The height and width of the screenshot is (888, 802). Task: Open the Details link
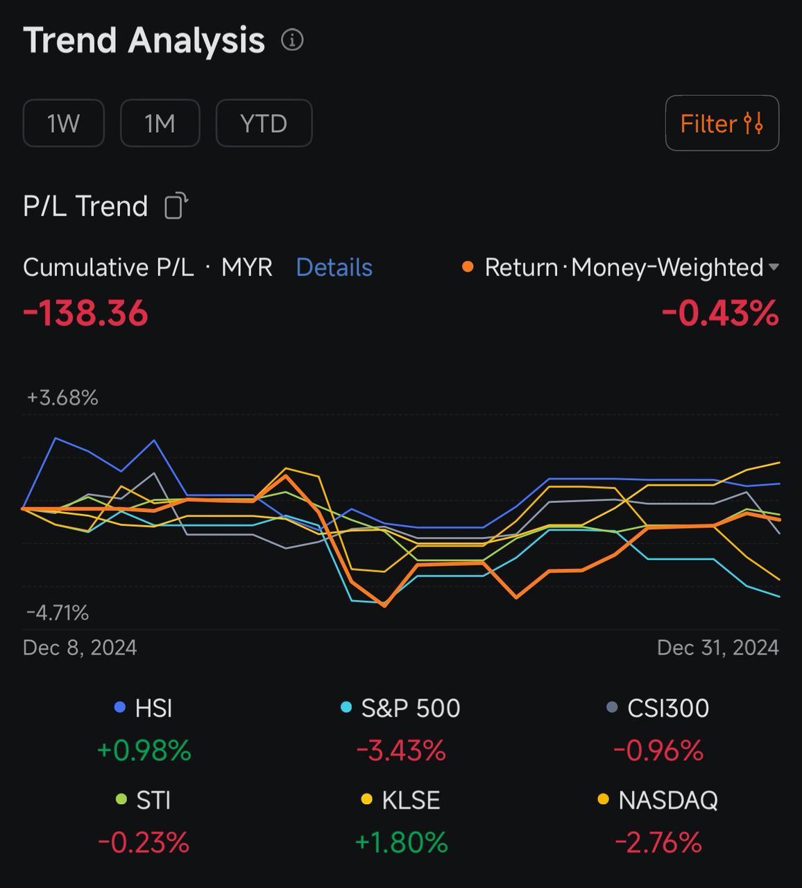(x=334, y=267)
